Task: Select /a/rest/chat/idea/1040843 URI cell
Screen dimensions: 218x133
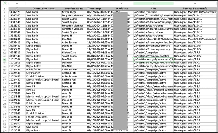Action: pos(153,29)
